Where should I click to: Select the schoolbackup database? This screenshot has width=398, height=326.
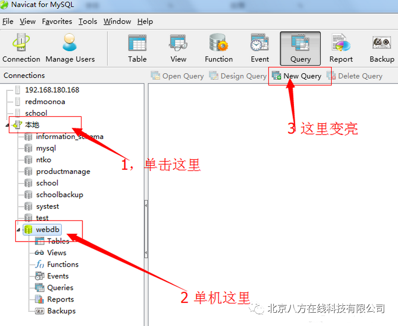point(60,195)
